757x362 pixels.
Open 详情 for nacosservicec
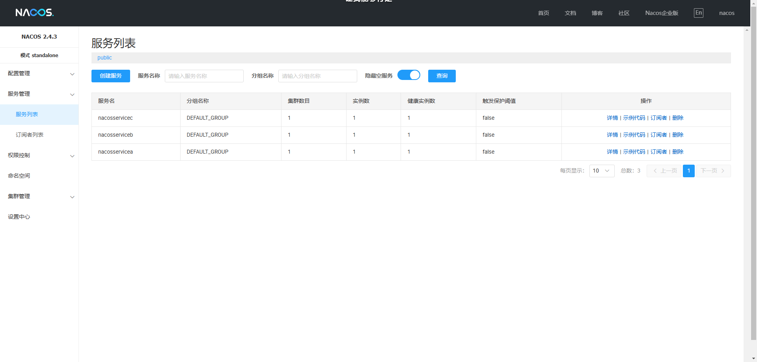[612, 118]
